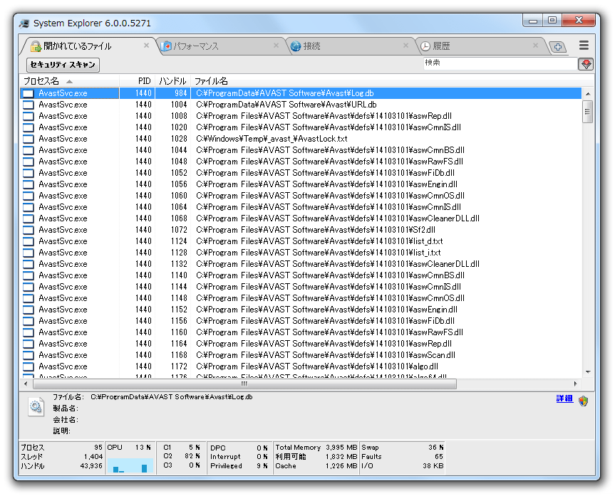Screen dimensions: 615x496
Task: Click the process icon in handle 984 row
Action: (x=29, y=93)
